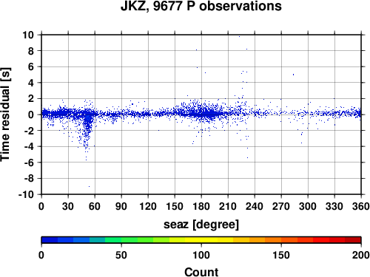Select the dark blue start of the colorbar
Screen dimensions: 370x277
(50, 240)
